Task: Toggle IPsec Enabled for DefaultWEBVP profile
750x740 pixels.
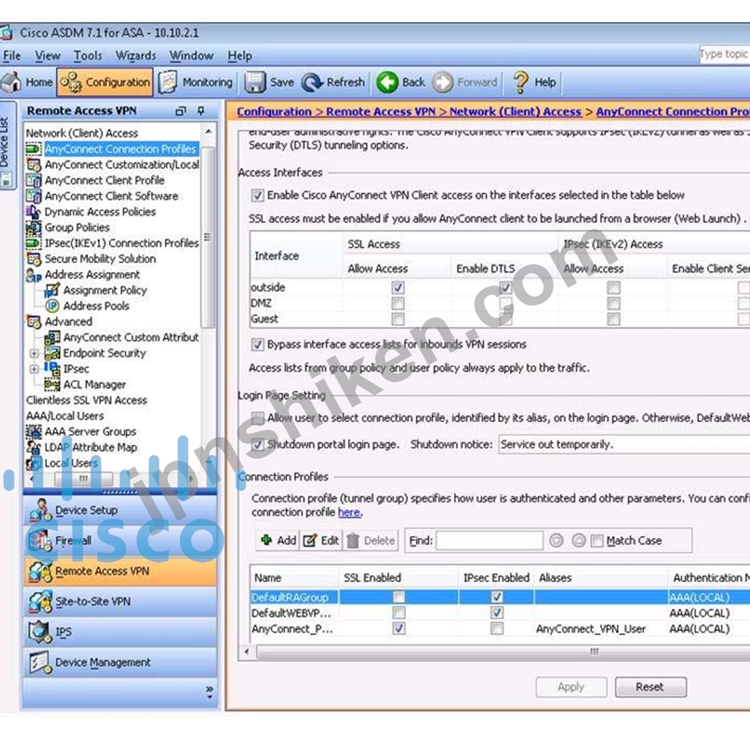Action: pos(497,613)
